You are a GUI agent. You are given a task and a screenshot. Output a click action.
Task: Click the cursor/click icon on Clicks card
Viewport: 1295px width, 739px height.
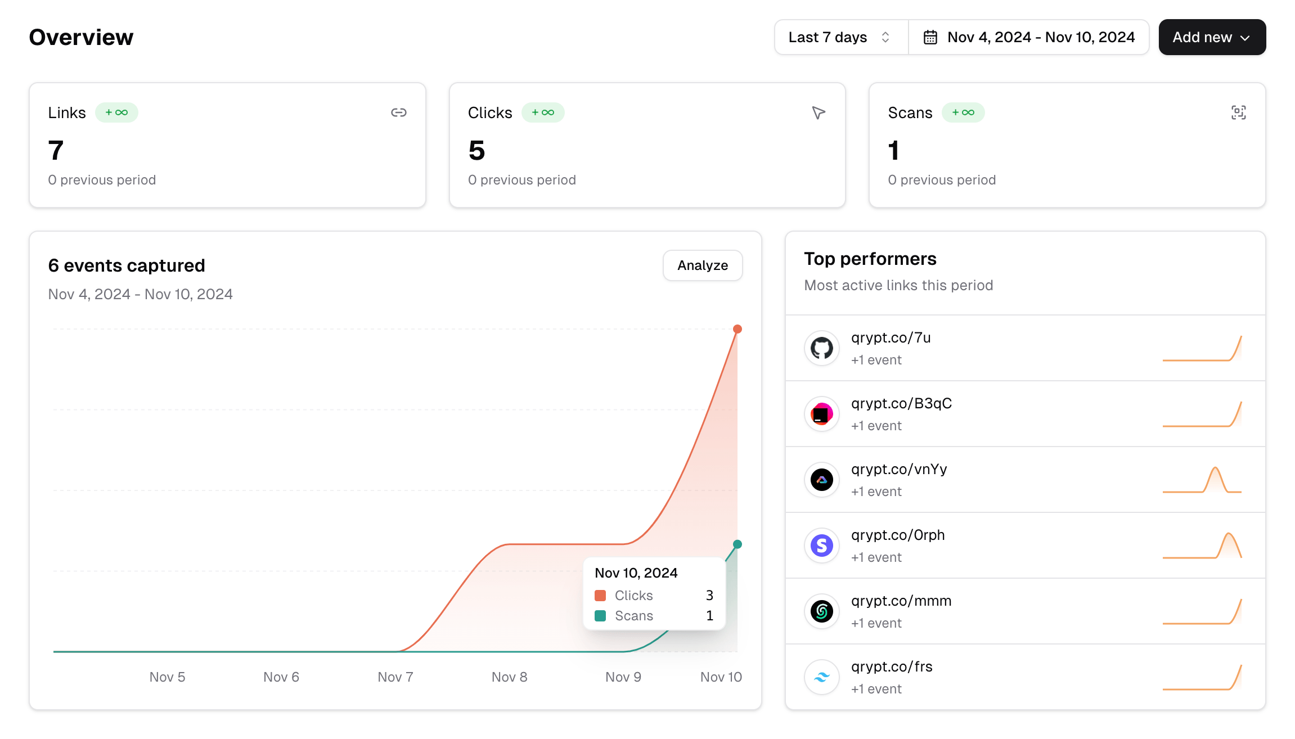coord(819,113)
